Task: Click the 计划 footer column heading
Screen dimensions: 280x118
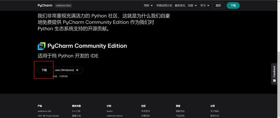Action: point(109,106)
